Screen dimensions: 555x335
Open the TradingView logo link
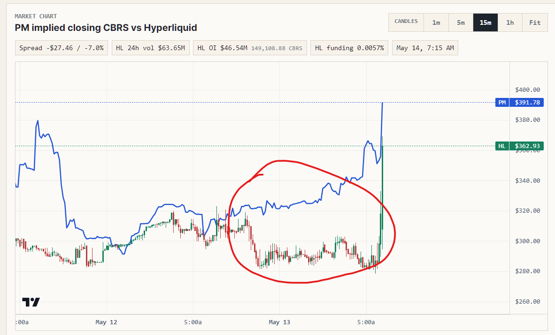pos(31,302)
